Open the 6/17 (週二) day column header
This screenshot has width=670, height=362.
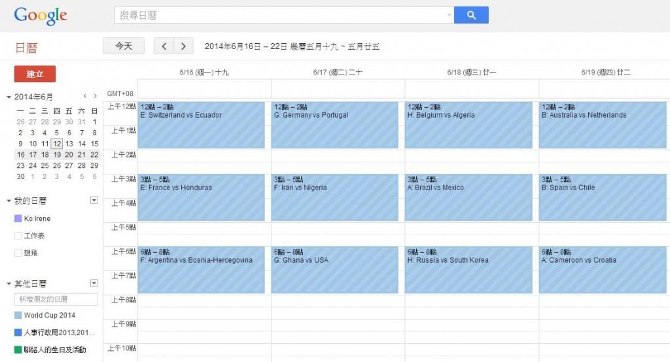click(338, 73)
